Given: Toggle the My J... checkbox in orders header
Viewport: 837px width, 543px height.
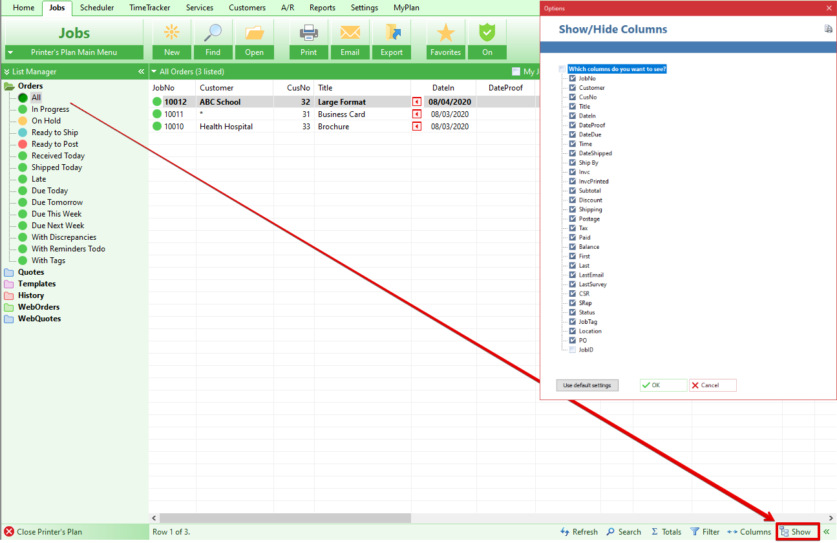Looking at the screenshot, I should pyautogui.click(x=516, y=72).
